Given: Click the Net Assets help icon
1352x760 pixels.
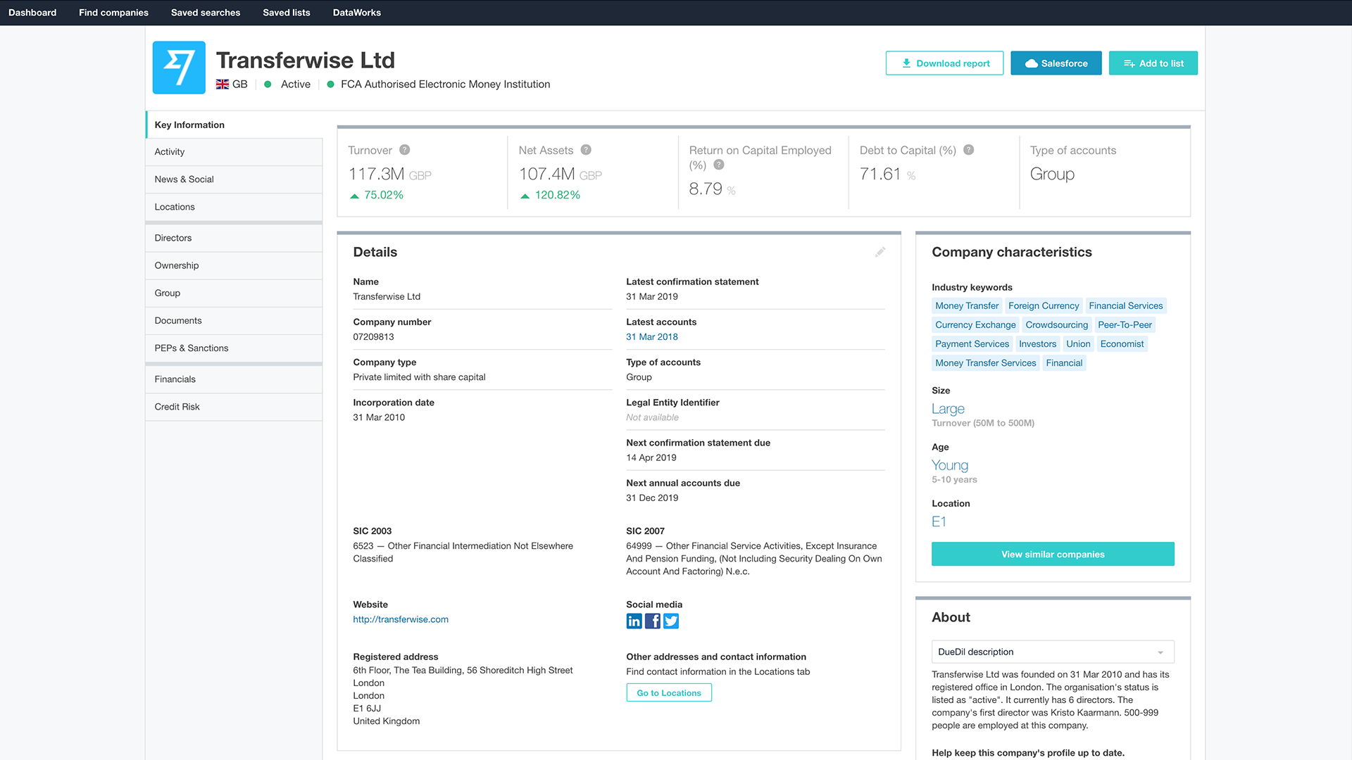Looking at the screenshot, I should tap(586, 150).
